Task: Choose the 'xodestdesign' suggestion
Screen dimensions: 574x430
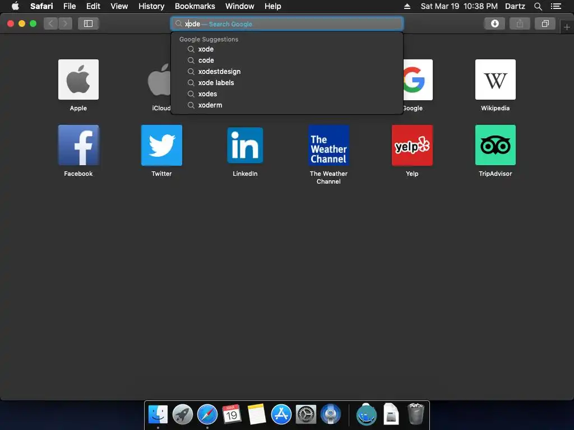Action: coord(286,71)
